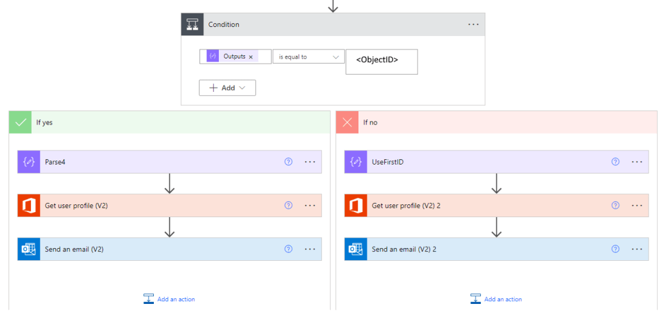
Task: Expand the UseFirstID action card
Action: point(496,161)
